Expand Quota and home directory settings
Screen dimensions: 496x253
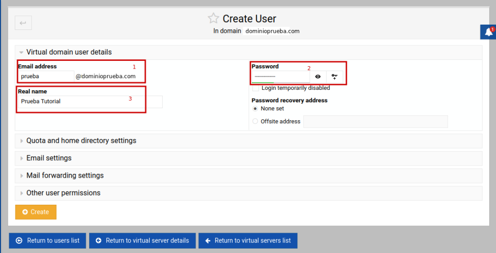click(81, 141)
